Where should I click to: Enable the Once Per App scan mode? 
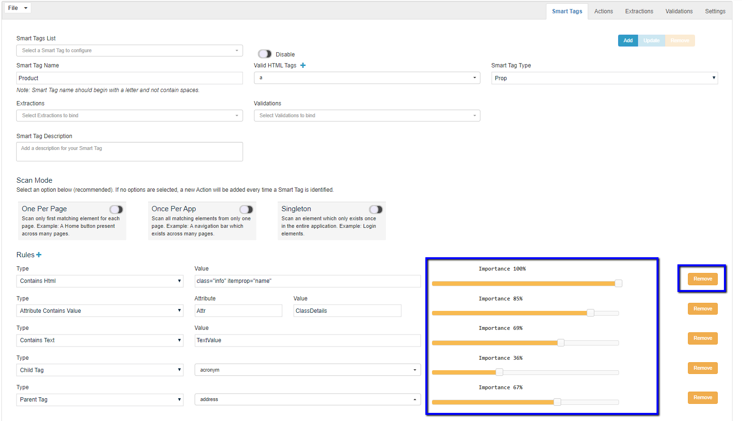coord(246,209)
